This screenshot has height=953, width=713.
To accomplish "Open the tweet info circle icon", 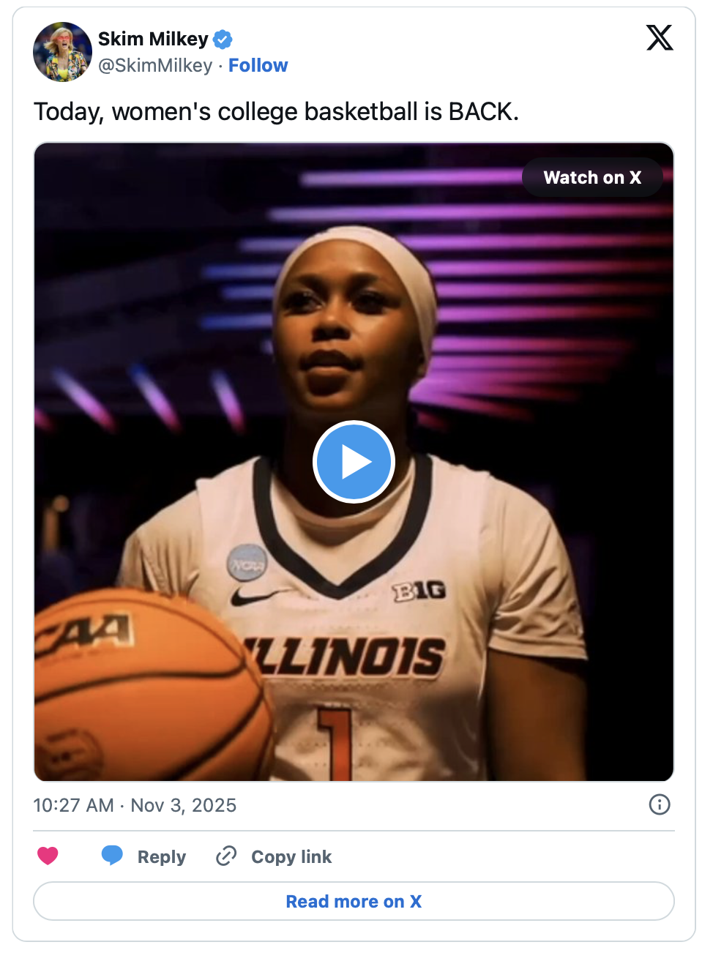I will click(x=659, y=804).
